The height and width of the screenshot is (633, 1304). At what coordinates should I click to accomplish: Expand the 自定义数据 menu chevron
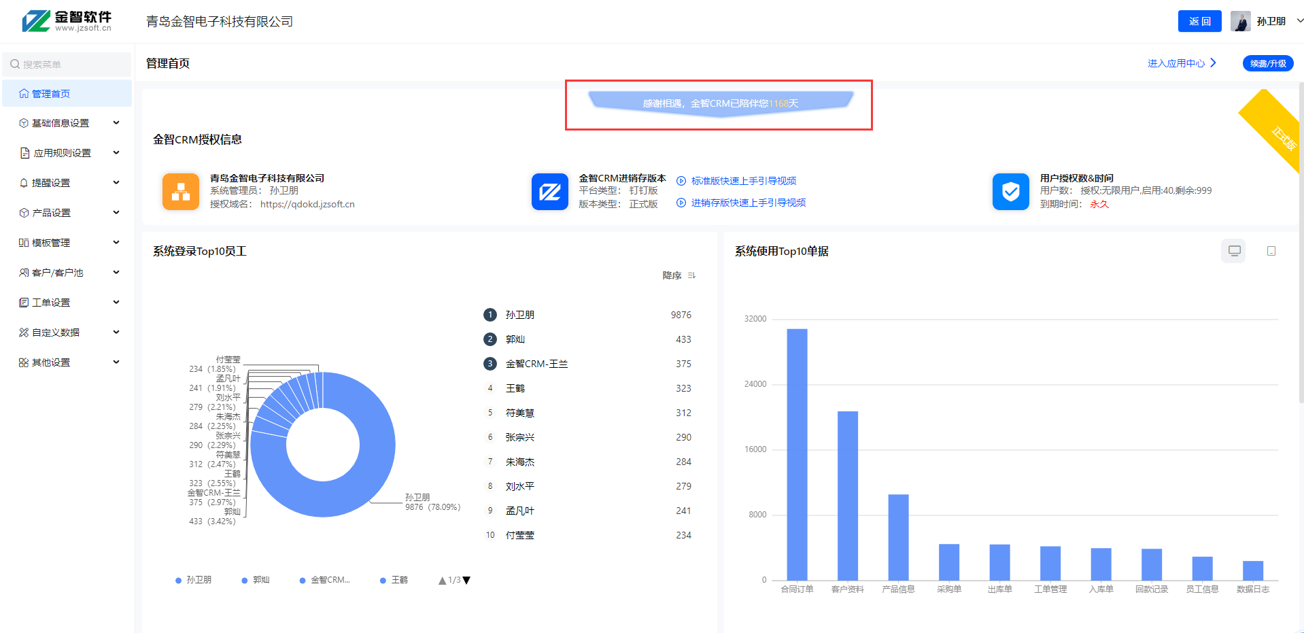(116, 332)
